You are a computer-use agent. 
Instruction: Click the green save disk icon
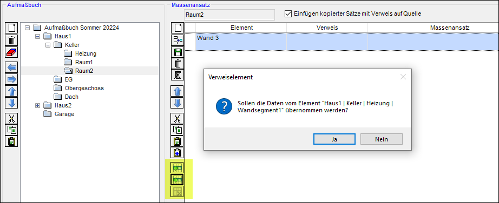pos(178,52)
